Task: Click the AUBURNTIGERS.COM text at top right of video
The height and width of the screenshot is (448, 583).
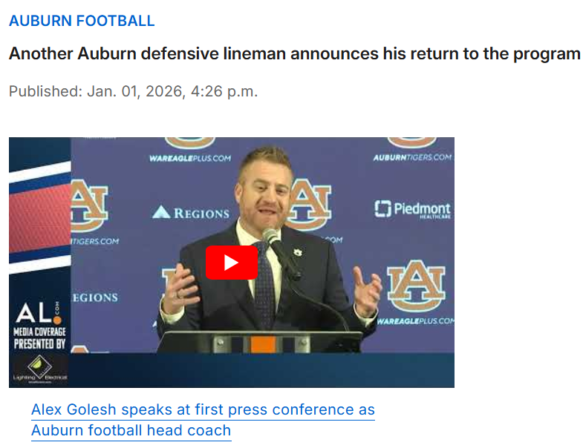Action: [412, 157]
